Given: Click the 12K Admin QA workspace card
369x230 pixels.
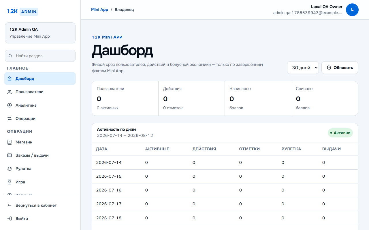Looking at the screenshot, I should [x=40, y=33].
